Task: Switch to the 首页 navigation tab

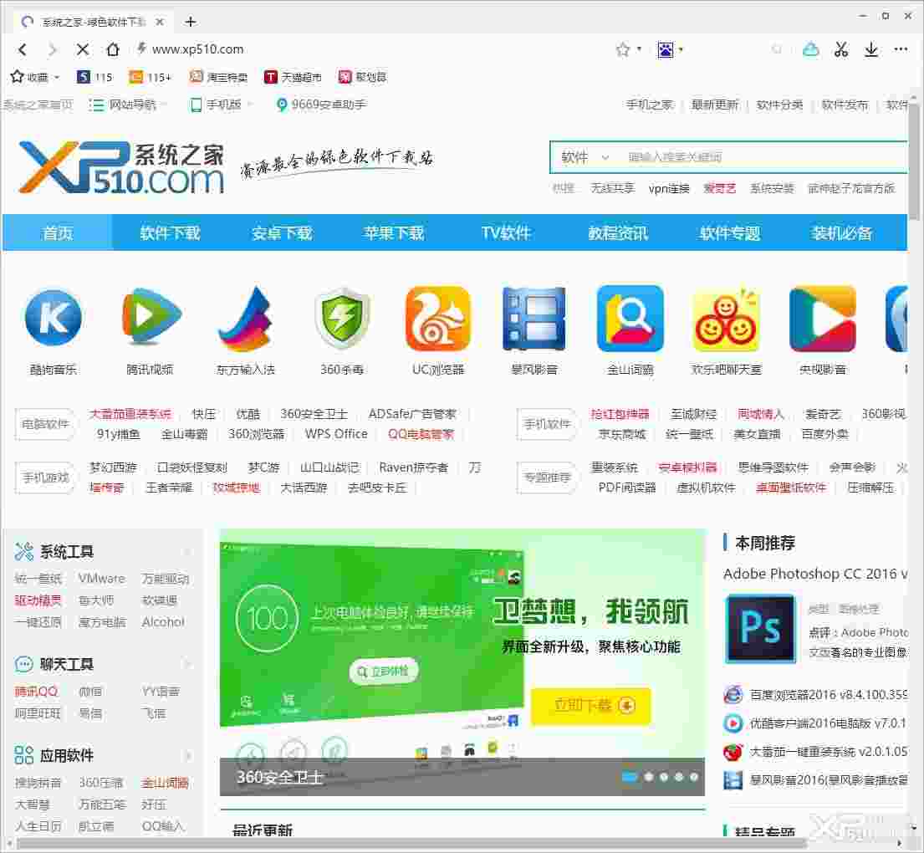Action: [57, 232]
